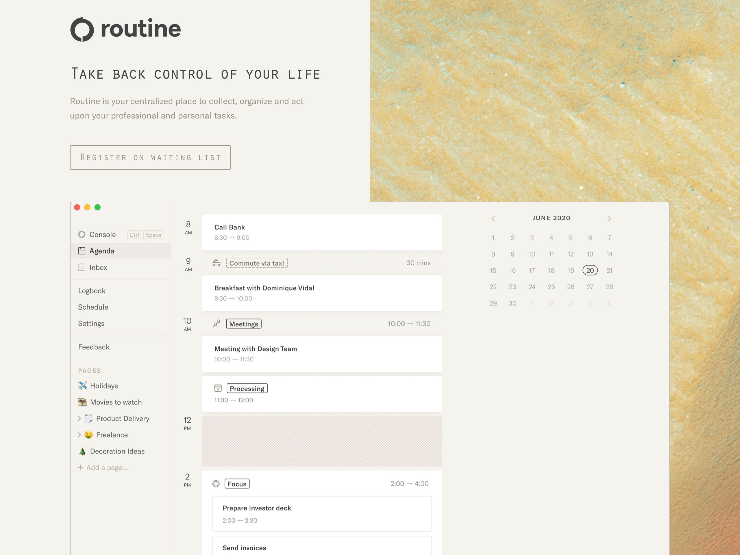Viewport: 740px width, 555px height.
Task: Click the Space shortcut key badge
Action: point(153,235)
